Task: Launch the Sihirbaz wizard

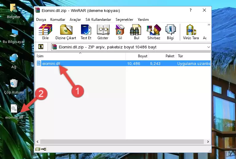Action: click(154, 32)
